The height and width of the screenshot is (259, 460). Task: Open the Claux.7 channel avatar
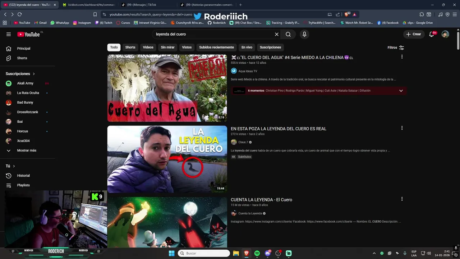coord(234,142)
